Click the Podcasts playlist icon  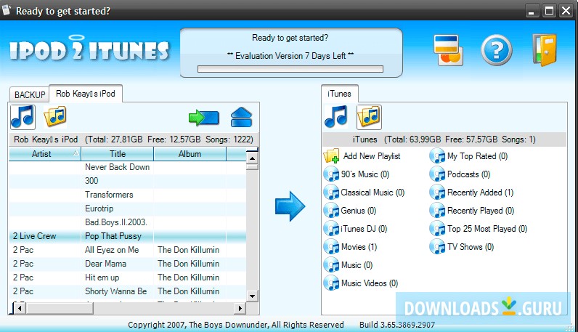click(437, 174)
